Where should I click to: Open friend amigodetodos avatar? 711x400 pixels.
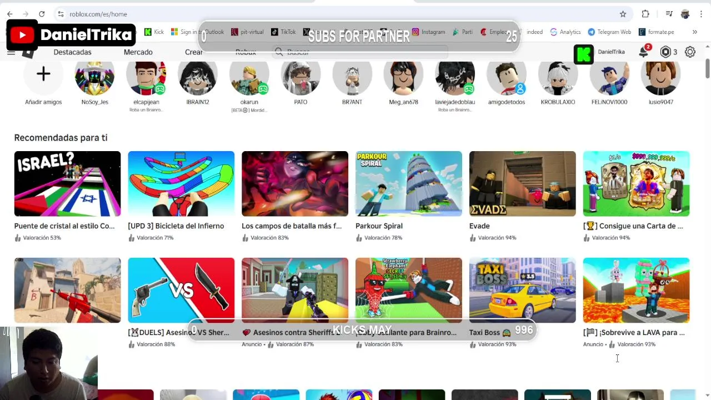(507, 76)
